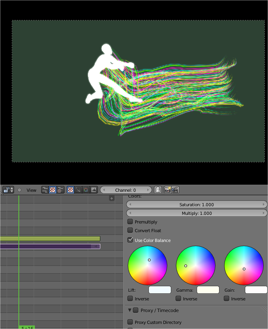Screen dimensions: 268x329
Task: Increase Channel value with right arrow
Action: [148, 190]
